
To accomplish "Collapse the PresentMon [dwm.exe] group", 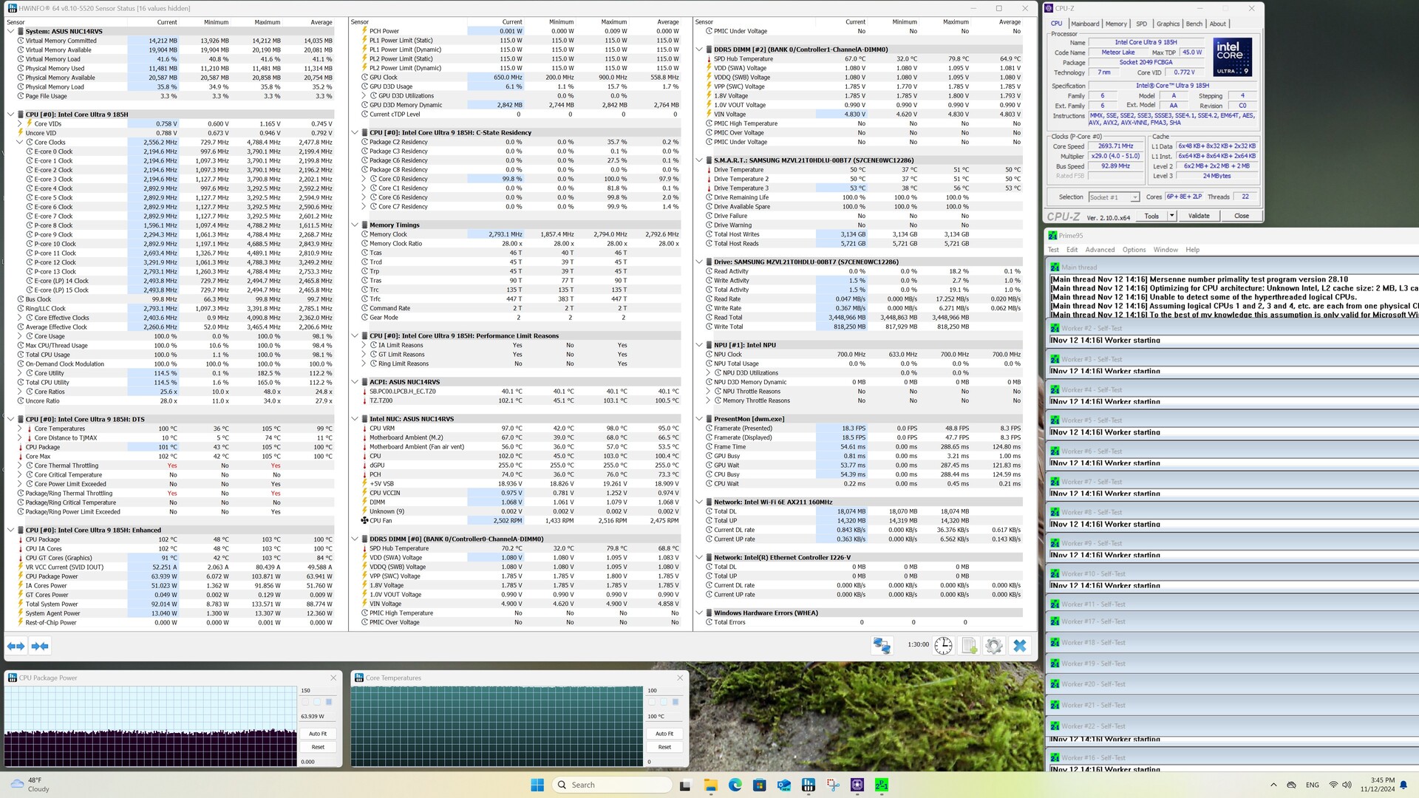I will tap(699, 419).
